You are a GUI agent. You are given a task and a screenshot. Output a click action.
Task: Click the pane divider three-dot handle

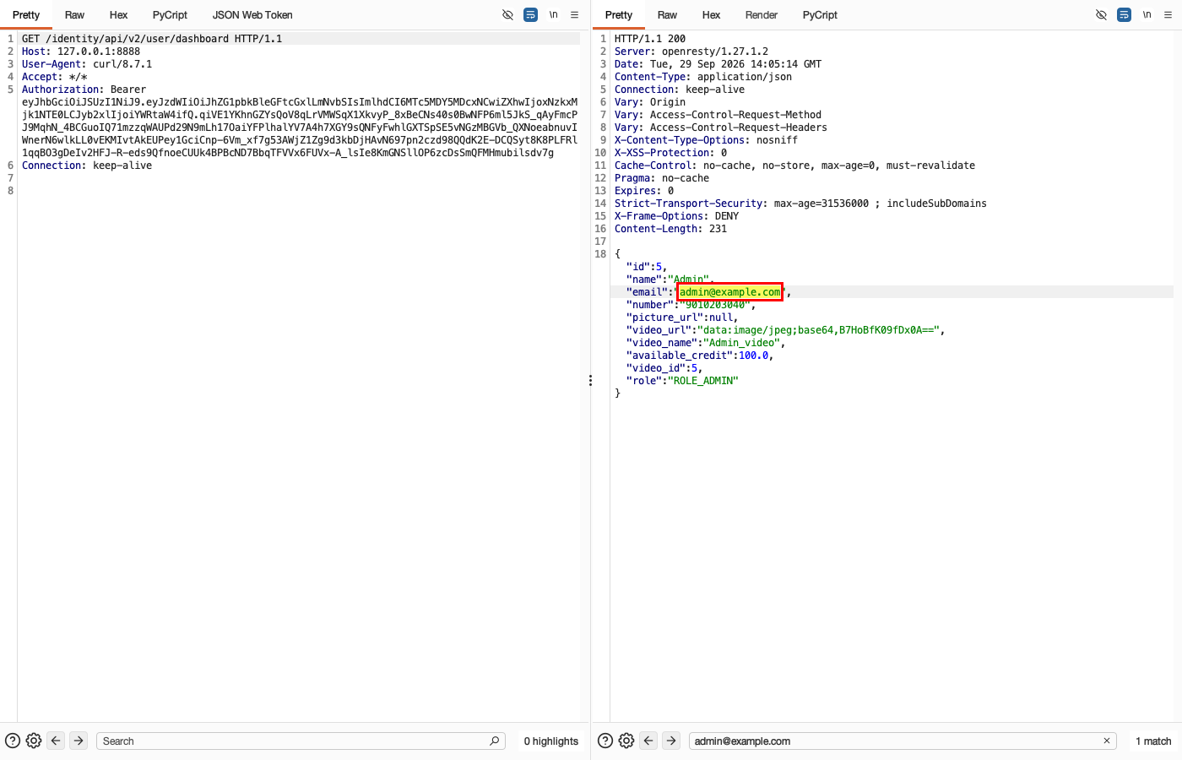tap(590, 381)
